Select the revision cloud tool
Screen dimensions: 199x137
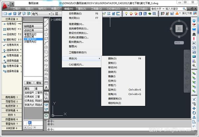46,52
